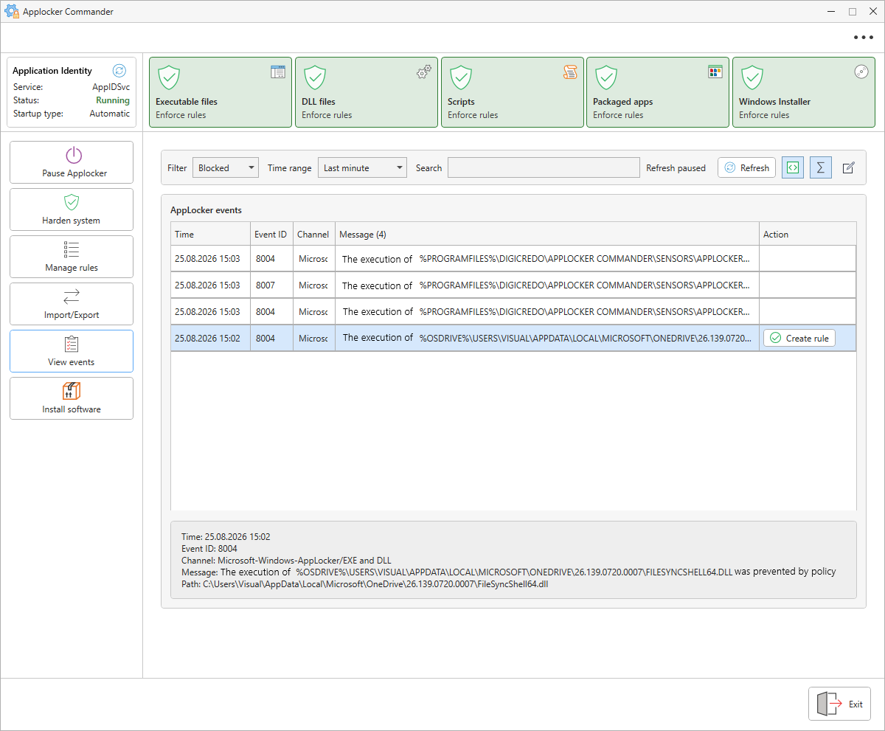Open Install software
The height and width of the screenshot is (731, 885).
(72, 398)
